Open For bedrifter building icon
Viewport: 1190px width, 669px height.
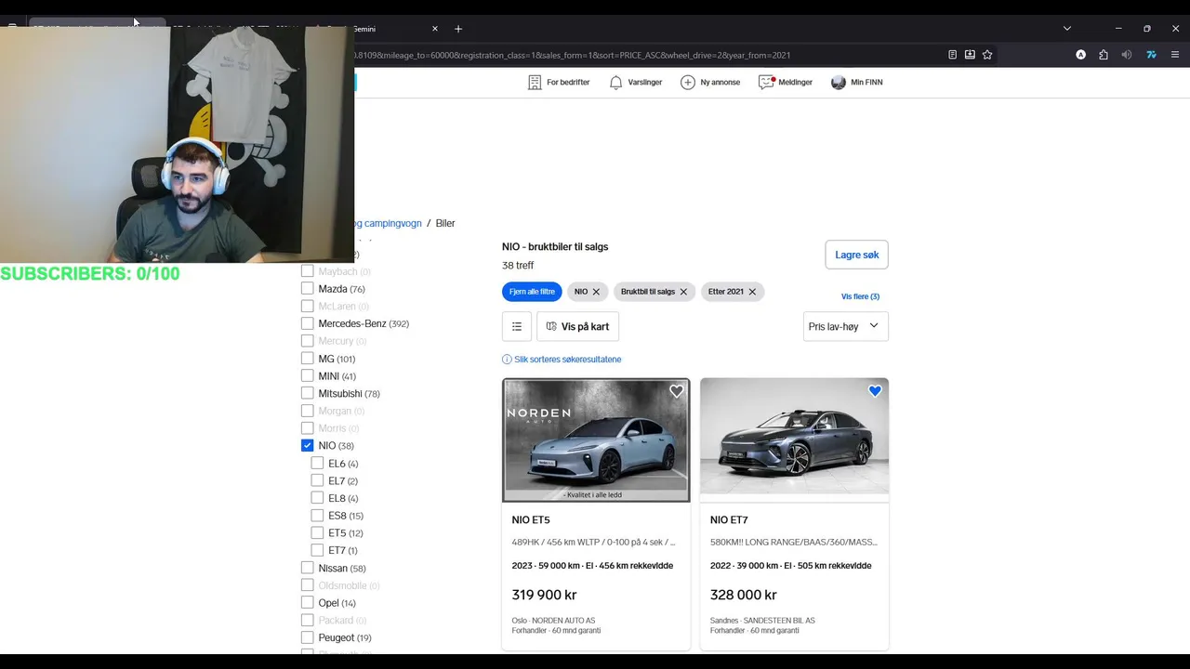tap(535, 82)
